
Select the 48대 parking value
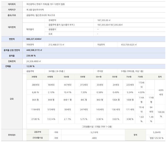tap(94, 138)
